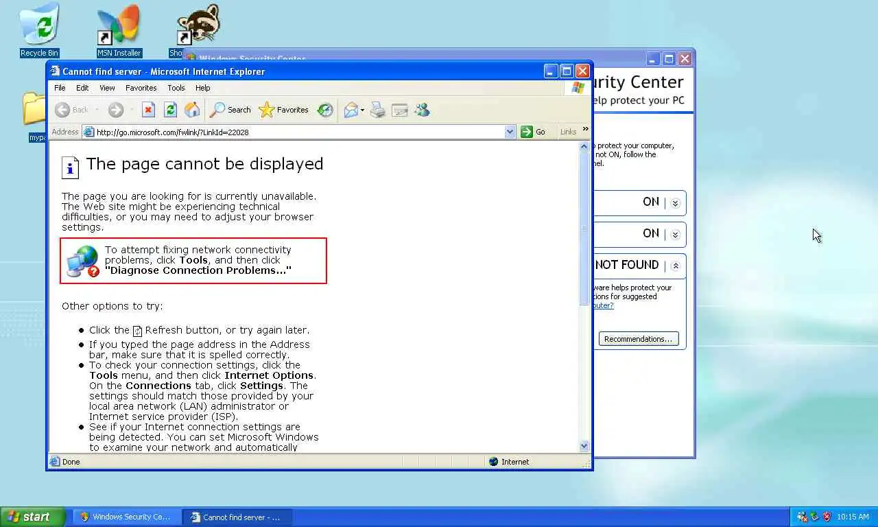This screenshot has width=878, height=527.
Task: Click the Windows flag logo in IE
Action: pos(578,88)
